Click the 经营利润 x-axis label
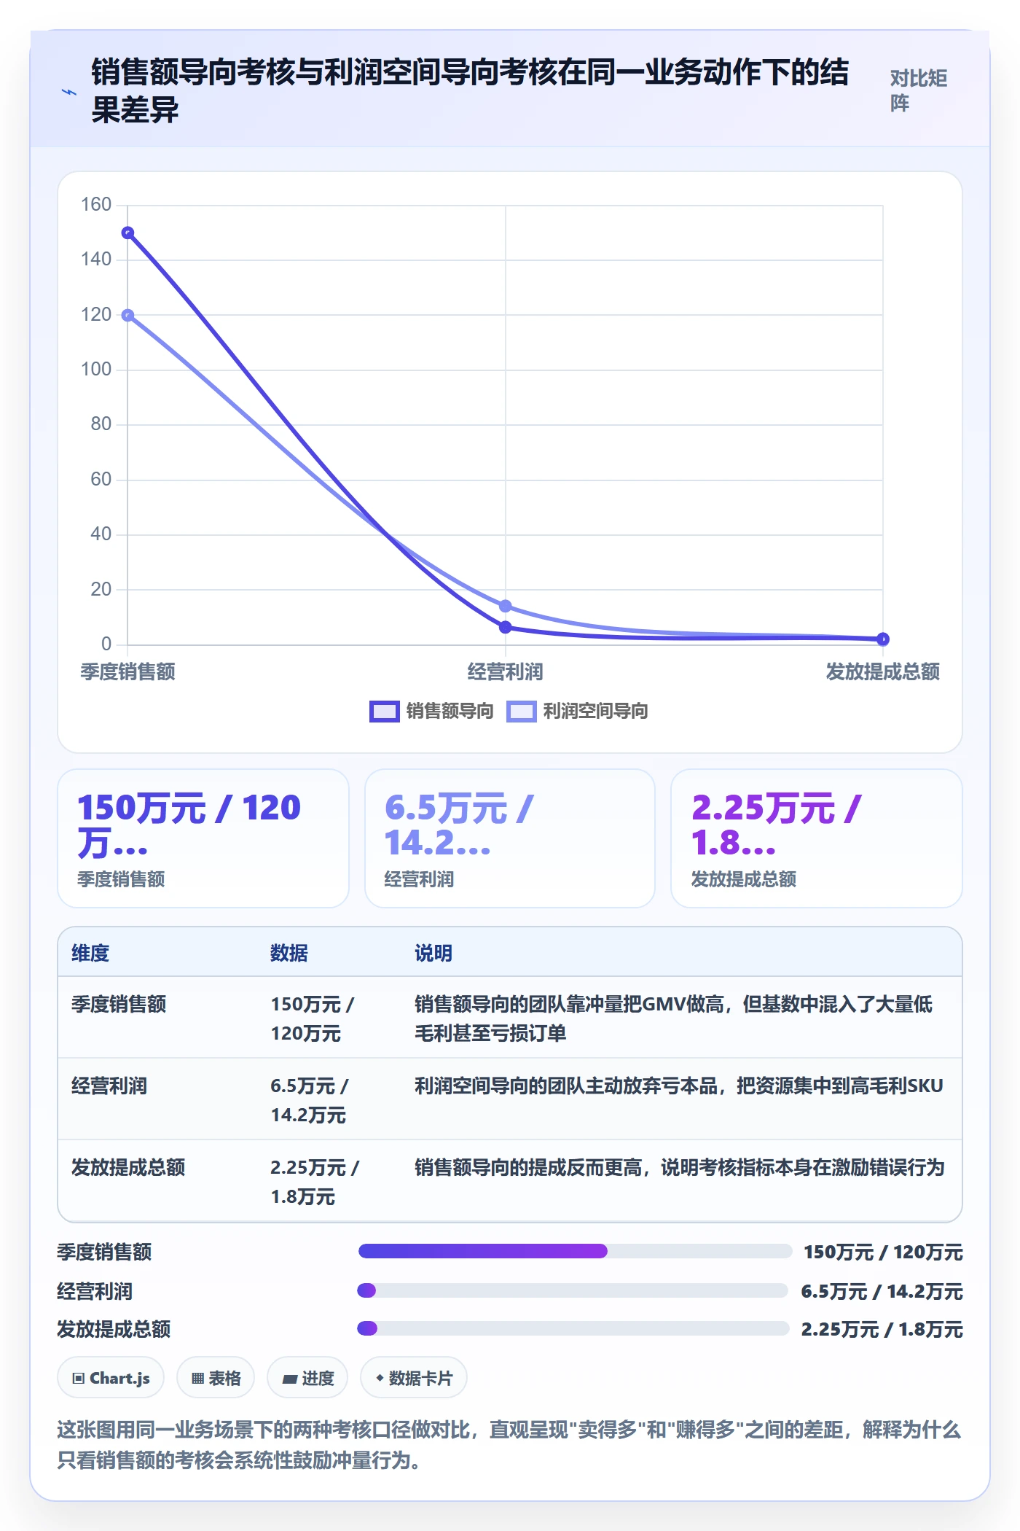Screen dimensions: 1020x1531 pos(506,671)
